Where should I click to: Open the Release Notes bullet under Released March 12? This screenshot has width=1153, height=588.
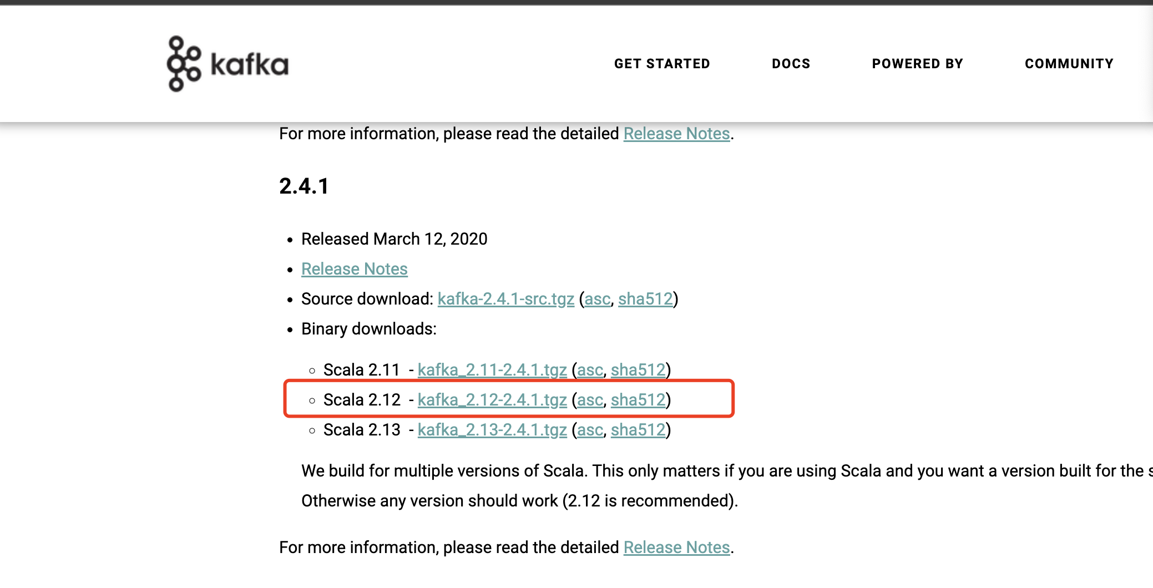pos(354,269)
